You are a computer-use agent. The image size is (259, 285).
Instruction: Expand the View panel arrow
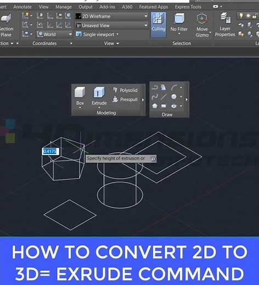point(118,43)
